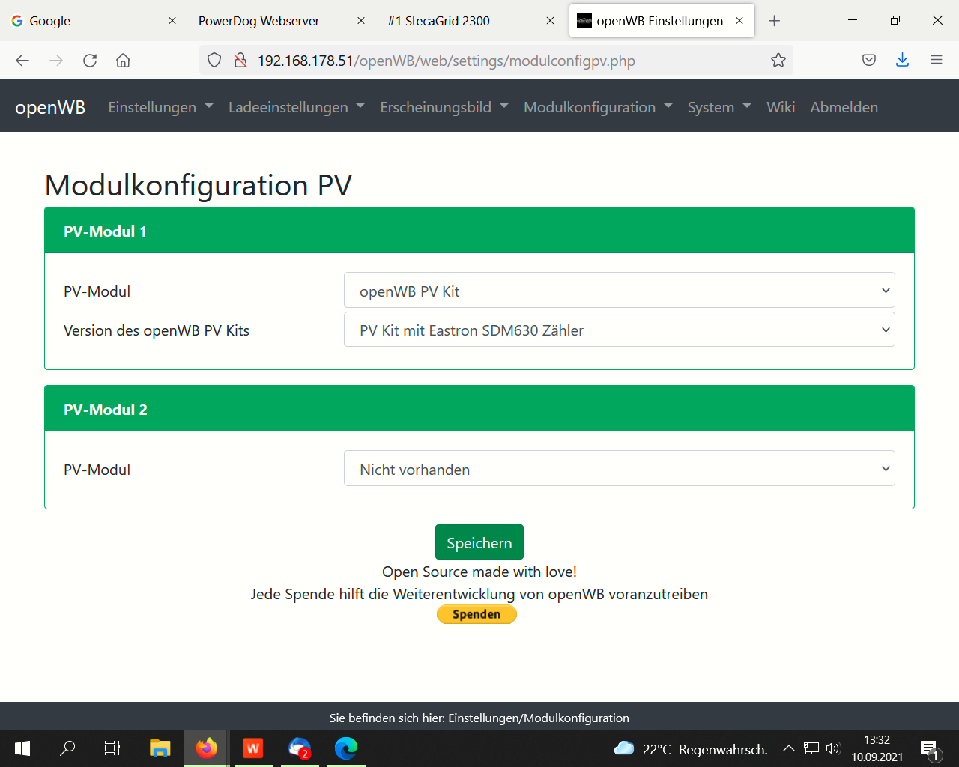Close the StecaGrid 2300 tab
This screenshot has height=767, width=959.
click(x=550, y=21)
